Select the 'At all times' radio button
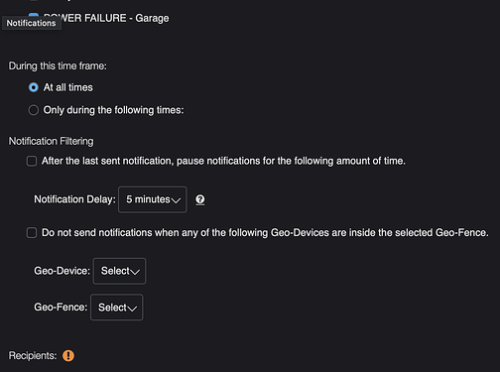500x372 pixels. coord(34,87)
